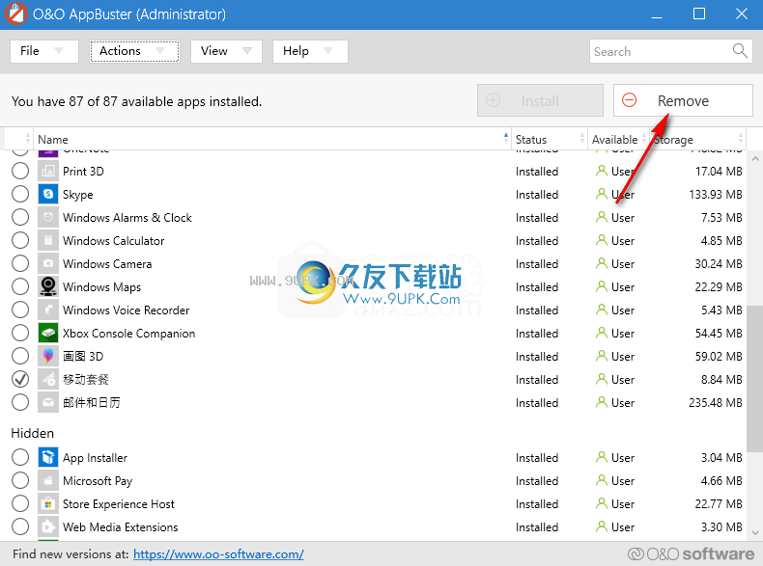Tick the Microsoft Pay checkbox
Screen dimensions: 763x566
tap(20, 480)
